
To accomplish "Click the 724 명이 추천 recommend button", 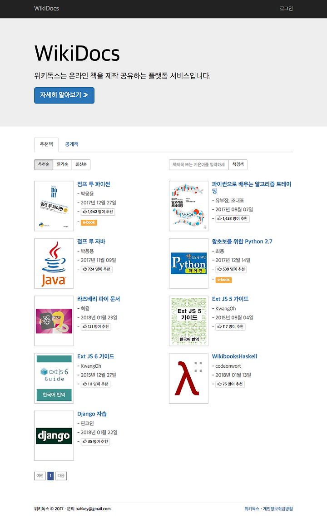I will pos(97,269).
